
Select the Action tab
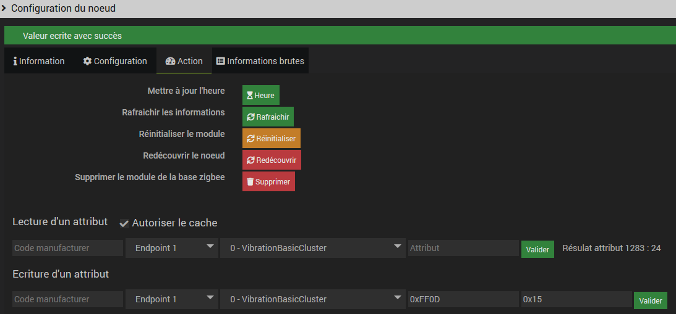[184, 61]
